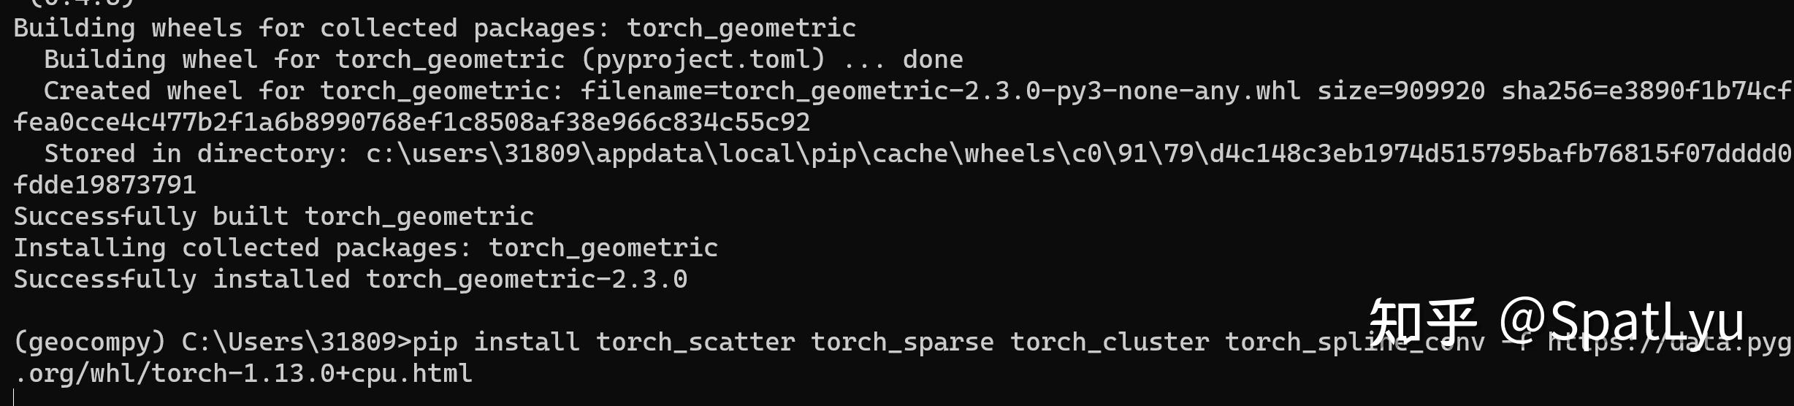Click the 'C:\Users\31809>' prompt path
The width and height of the screenshot is (1794, 406).
coord(297,342)
